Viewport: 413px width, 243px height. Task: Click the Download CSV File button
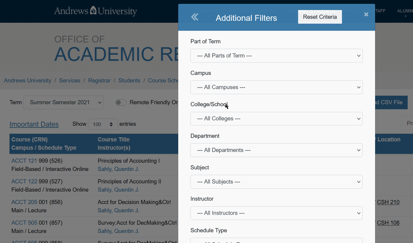[391, 102]
